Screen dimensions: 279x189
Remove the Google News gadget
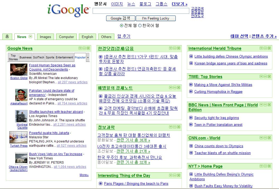click(x=88, y=48)
